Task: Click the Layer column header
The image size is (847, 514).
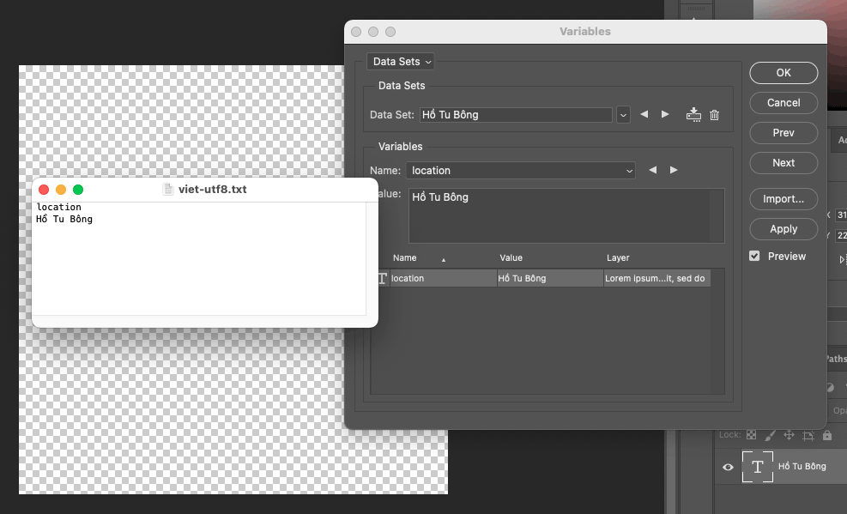Action: [618, 258]
